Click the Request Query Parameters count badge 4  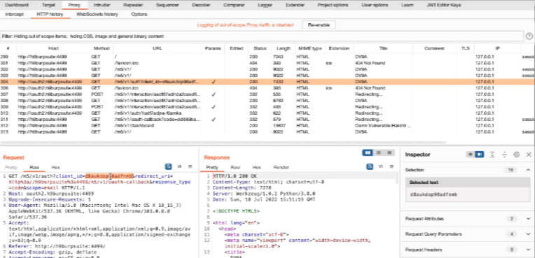(511, 234)
